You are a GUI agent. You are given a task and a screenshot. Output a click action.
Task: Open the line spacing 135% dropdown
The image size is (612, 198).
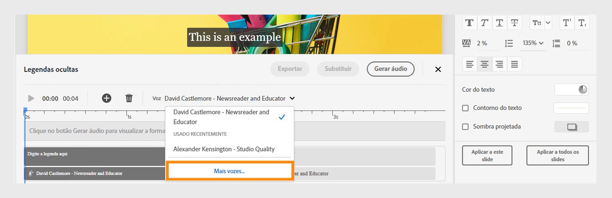(533, 43)
